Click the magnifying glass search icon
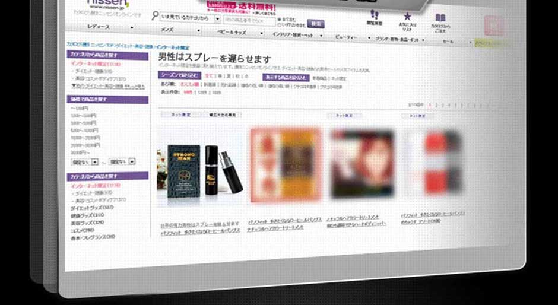 [x=155, y=16]
